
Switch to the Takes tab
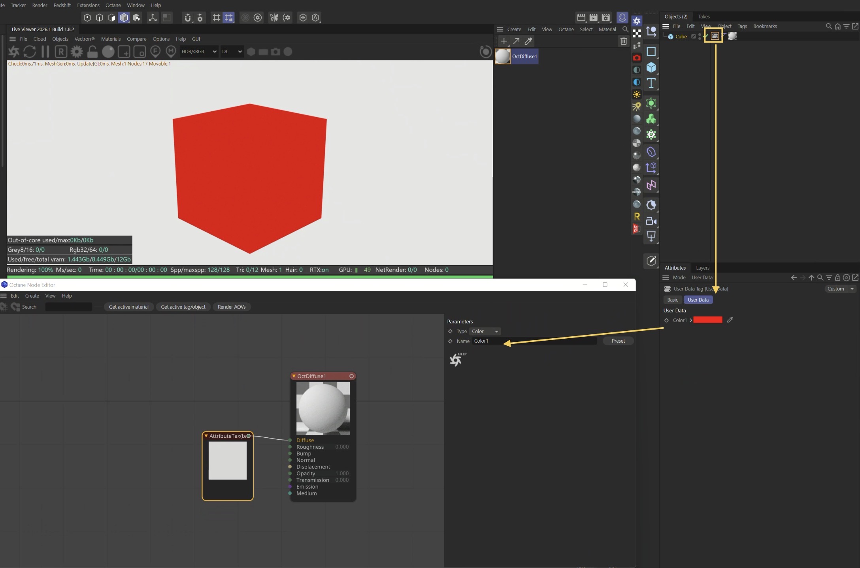click(x=703, y=17)
